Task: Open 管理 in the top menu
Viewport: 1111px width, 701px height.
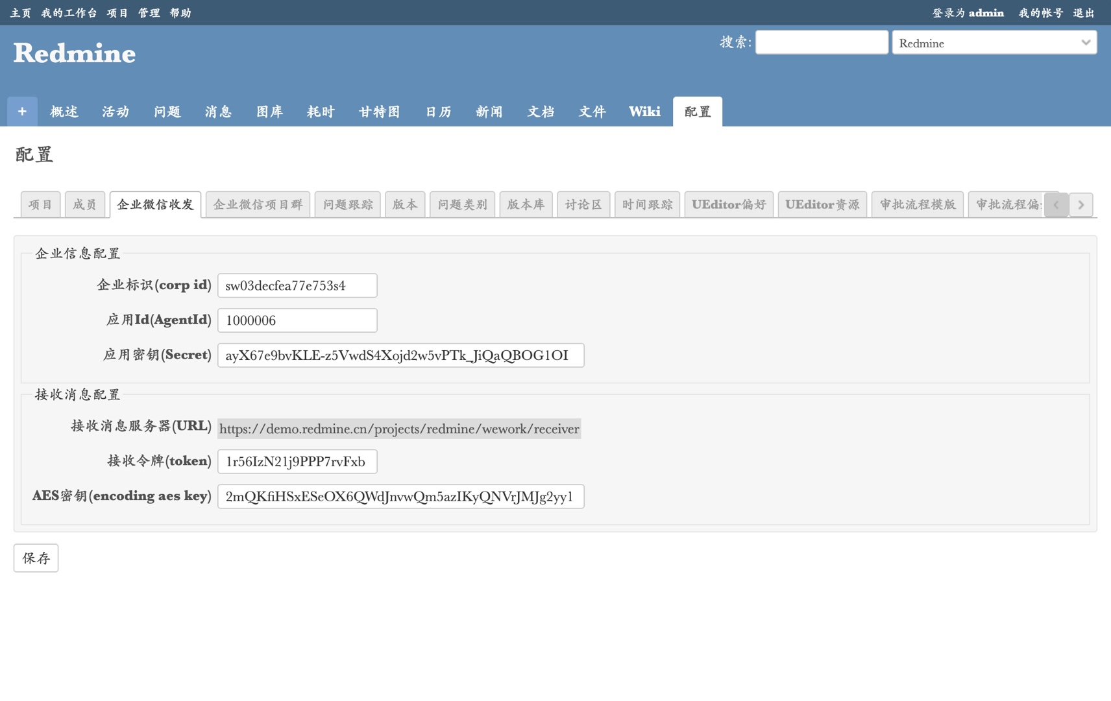Action: [149, 13]
